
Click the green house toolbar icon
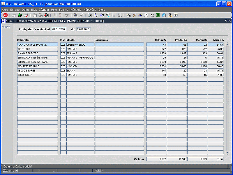[x=20, y=15]
